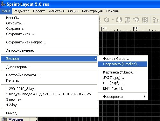Click the trace nodes icon at toolbar edge
Image resolution: width=160 pixels, height=121 pixels.
[x=156, y=20]
